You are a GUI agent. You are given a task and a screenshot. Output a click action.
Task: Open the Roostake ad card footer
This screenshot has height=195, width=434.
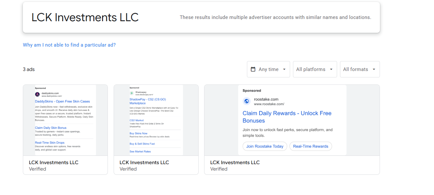coord(292,165)
